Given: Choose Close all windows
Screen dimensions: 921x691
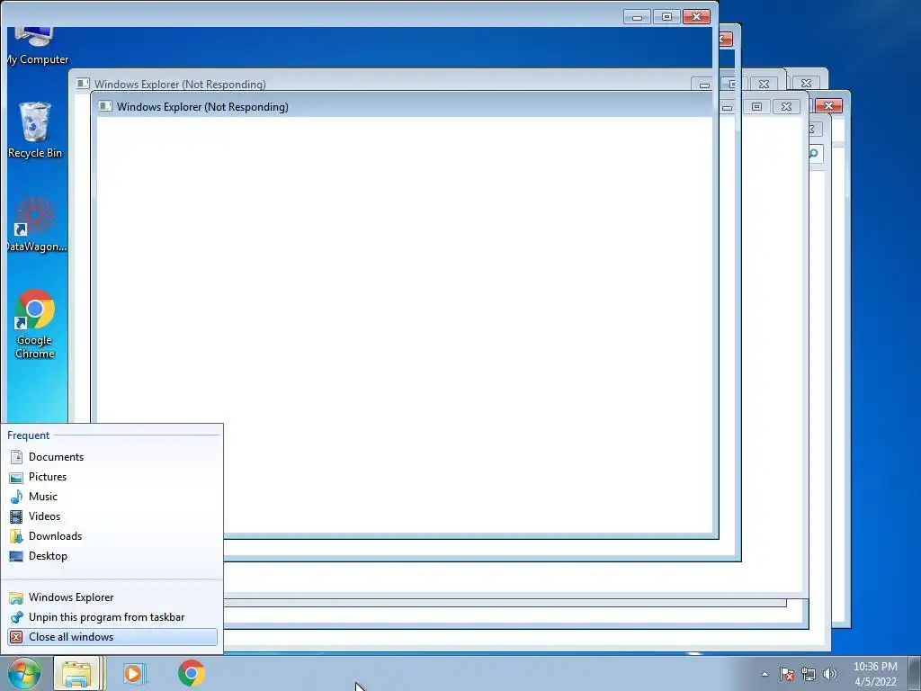Looking at the screenshot, I should click(112, 637).
